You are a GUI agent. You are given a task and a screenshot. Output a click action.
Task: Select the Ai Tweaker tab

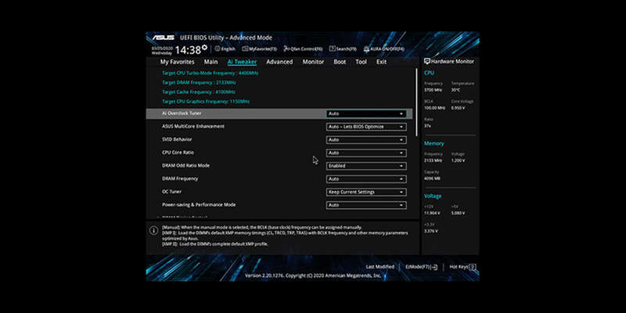tap(242, 62)
